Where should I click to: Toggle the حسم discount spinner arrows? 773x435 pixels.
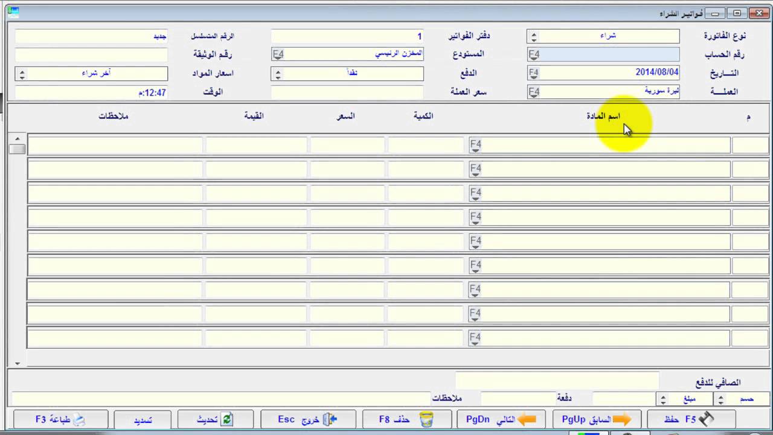point(719,399)
